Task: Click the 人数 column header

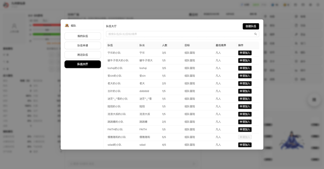Action: point(165,45)
